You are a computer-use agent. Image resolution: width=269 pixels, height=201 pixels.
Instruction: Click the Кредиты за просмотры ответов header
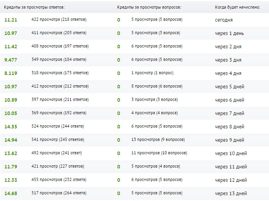[34, 7]
